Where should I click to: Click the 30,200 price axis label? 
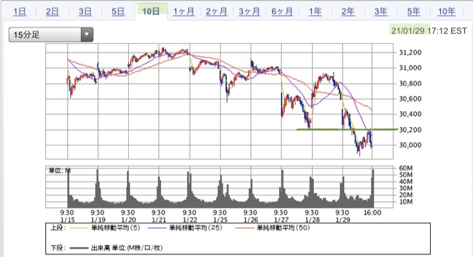coord(410,129)
